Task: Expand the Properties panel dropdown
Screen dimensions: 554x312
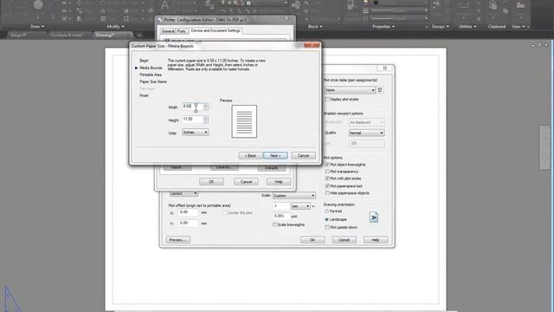Action: (x=383, y=27)
